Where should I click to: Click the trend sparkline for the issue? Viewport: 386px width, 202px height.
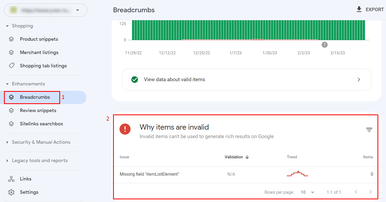297,174
